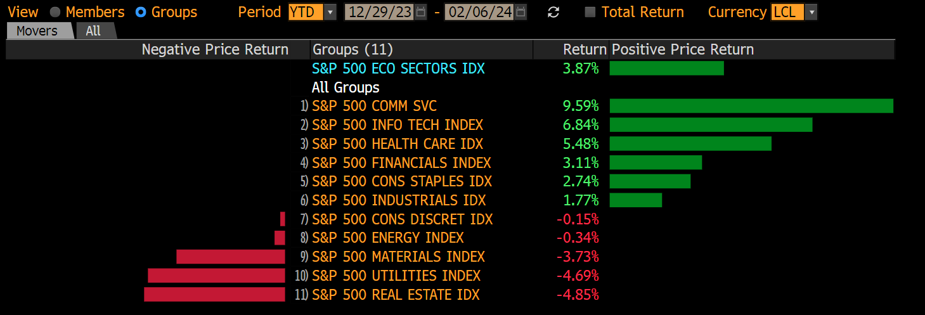Switch to the Movers tab
The image size is (925, 315).
(37, 31)
